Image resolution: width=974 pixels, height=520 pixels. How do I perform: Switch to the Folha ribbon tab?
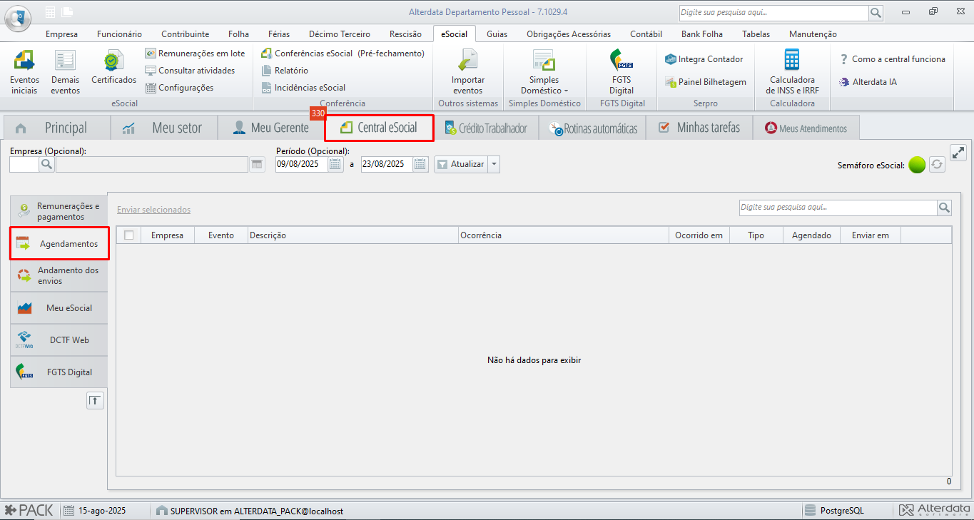[x=238, y=34]
